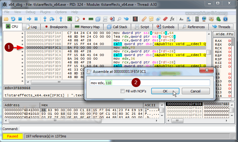This screenshot has width=238, height=142.
Task: Restart the debuggee with the restart icon
Action: 13,19
